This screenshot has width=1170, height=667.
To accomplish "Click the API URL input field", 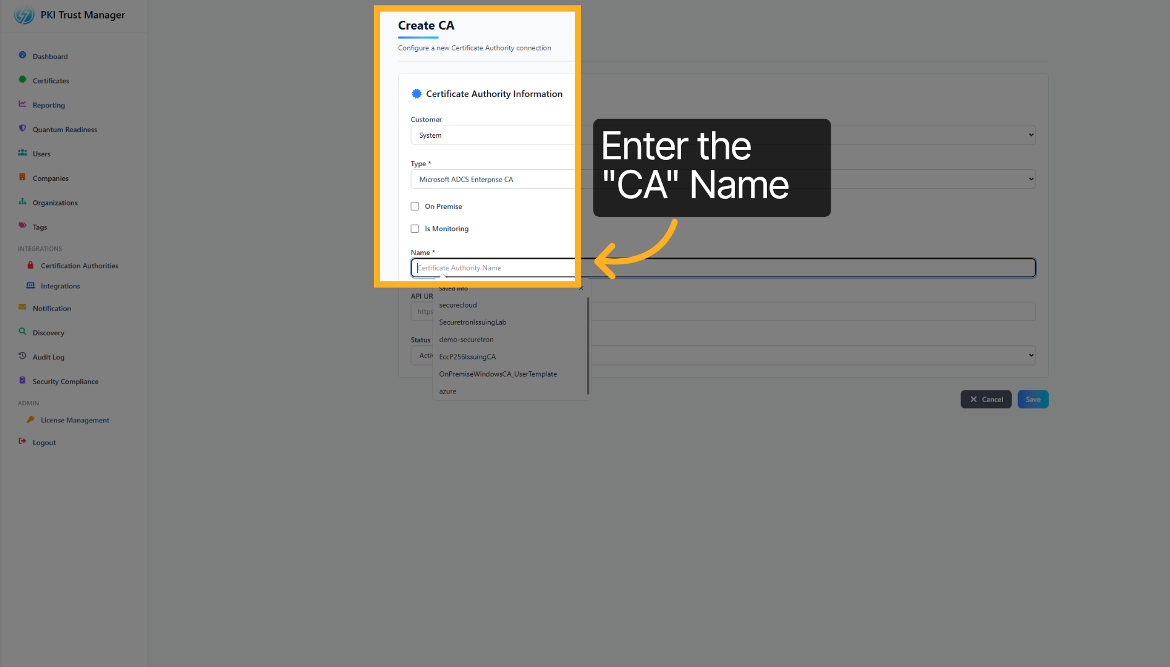I will pos(723,311).
